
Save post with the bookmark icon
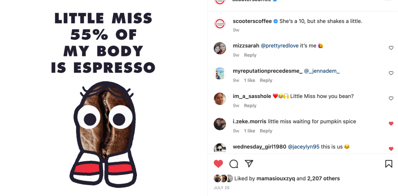[x=389, y=164]
